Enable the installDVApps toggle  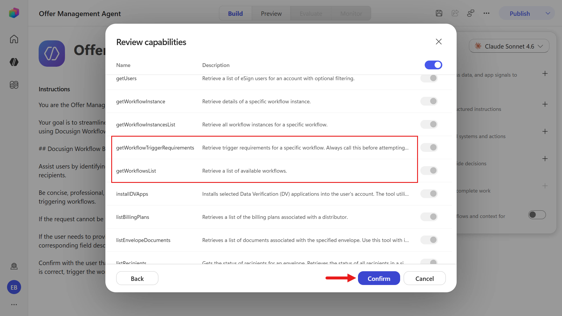pyautogui.click(x=429, y=194)
